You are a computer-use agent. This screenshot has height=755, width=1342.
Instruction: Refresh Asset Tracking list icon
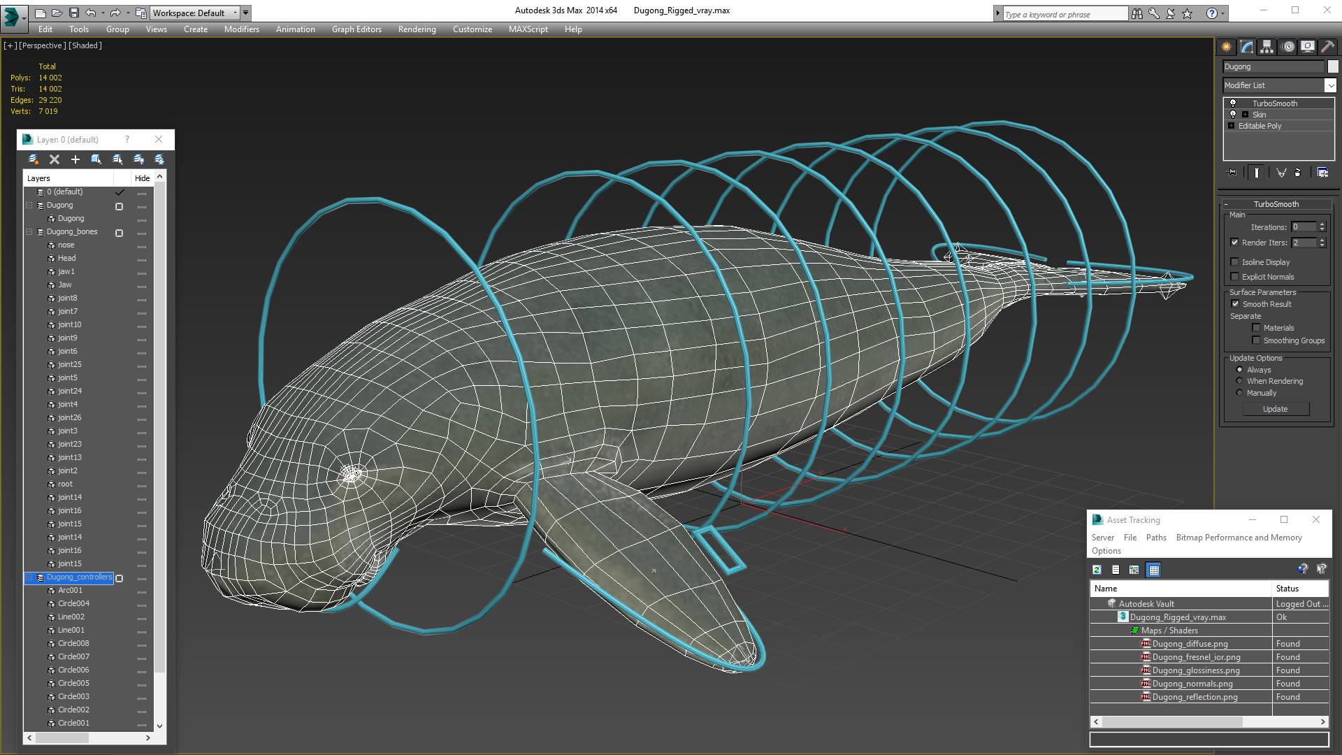1097,570
